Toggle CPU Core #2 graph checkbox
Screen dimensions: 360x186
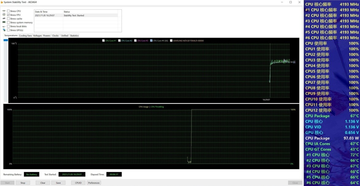click(119, 41)
